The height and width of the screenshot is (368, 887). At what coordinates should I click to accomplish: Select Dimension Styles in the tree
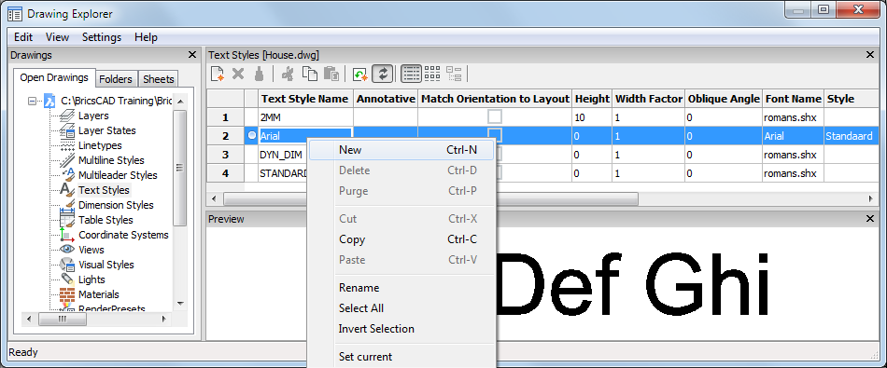tap(116, 205)
